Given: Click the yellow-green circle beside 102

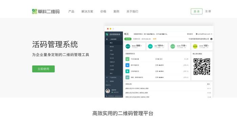Looking at the screenshot, I should (195, 46).
